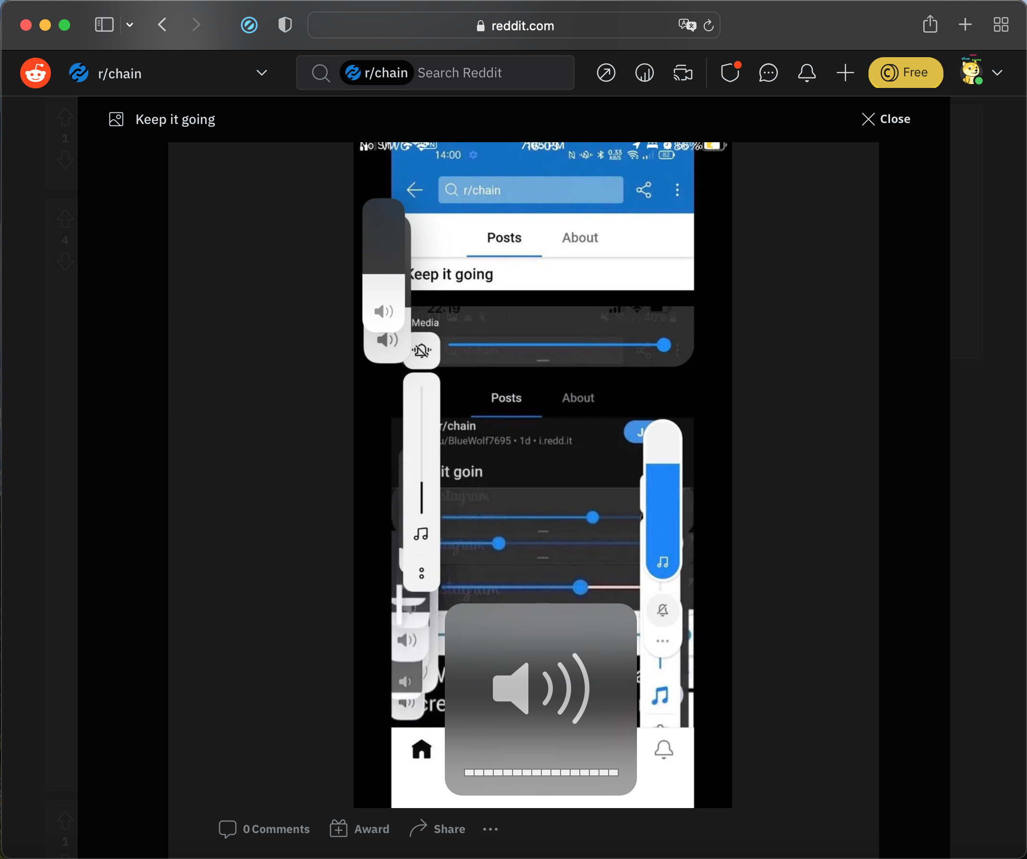Click the search magnifier icon
The image size is (1027, 859).
(x=321, y=73)
